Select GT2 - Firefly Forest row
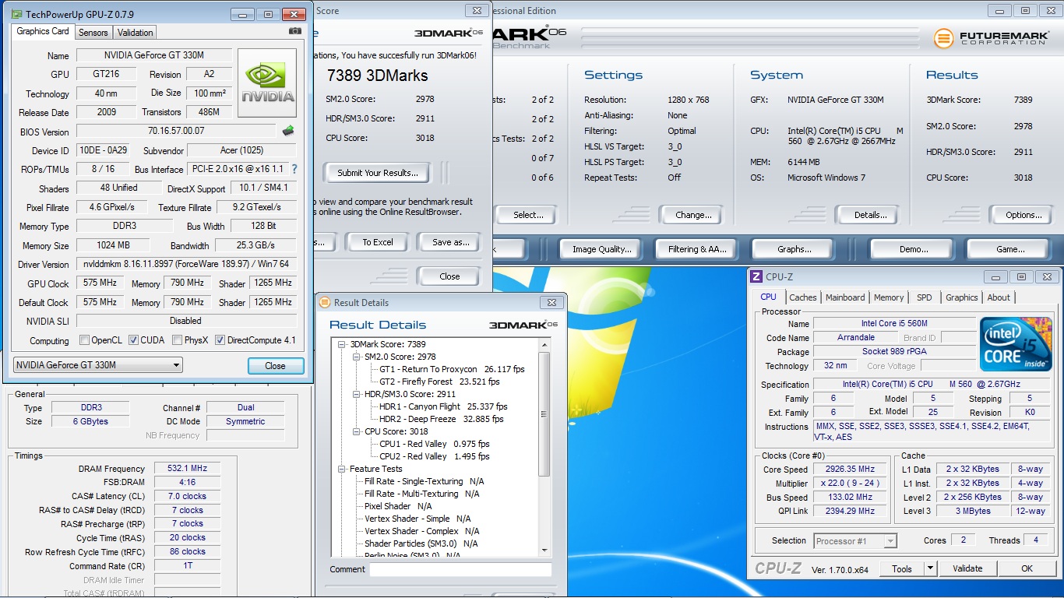The width and height of the screenshot is (1064, 598). (x=439, y=382)
